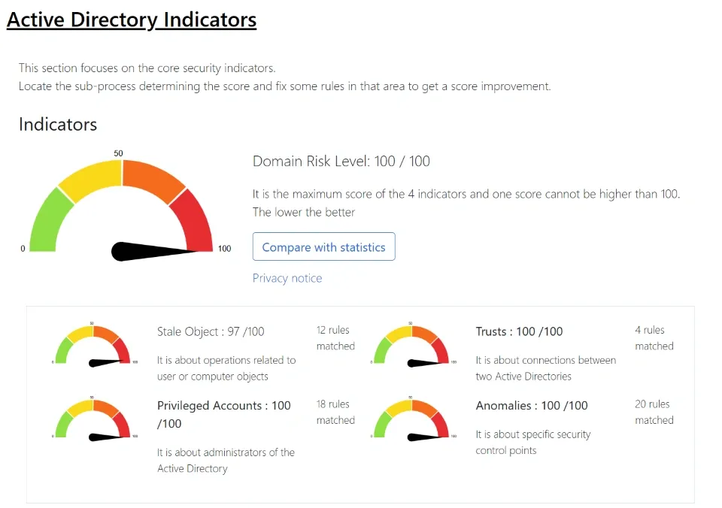Image resolution: width=722 pixels, height=508 pixels.
Task: Click 'Locate the sub-process determining the score' sentence
Action: [x=284, y=86]
